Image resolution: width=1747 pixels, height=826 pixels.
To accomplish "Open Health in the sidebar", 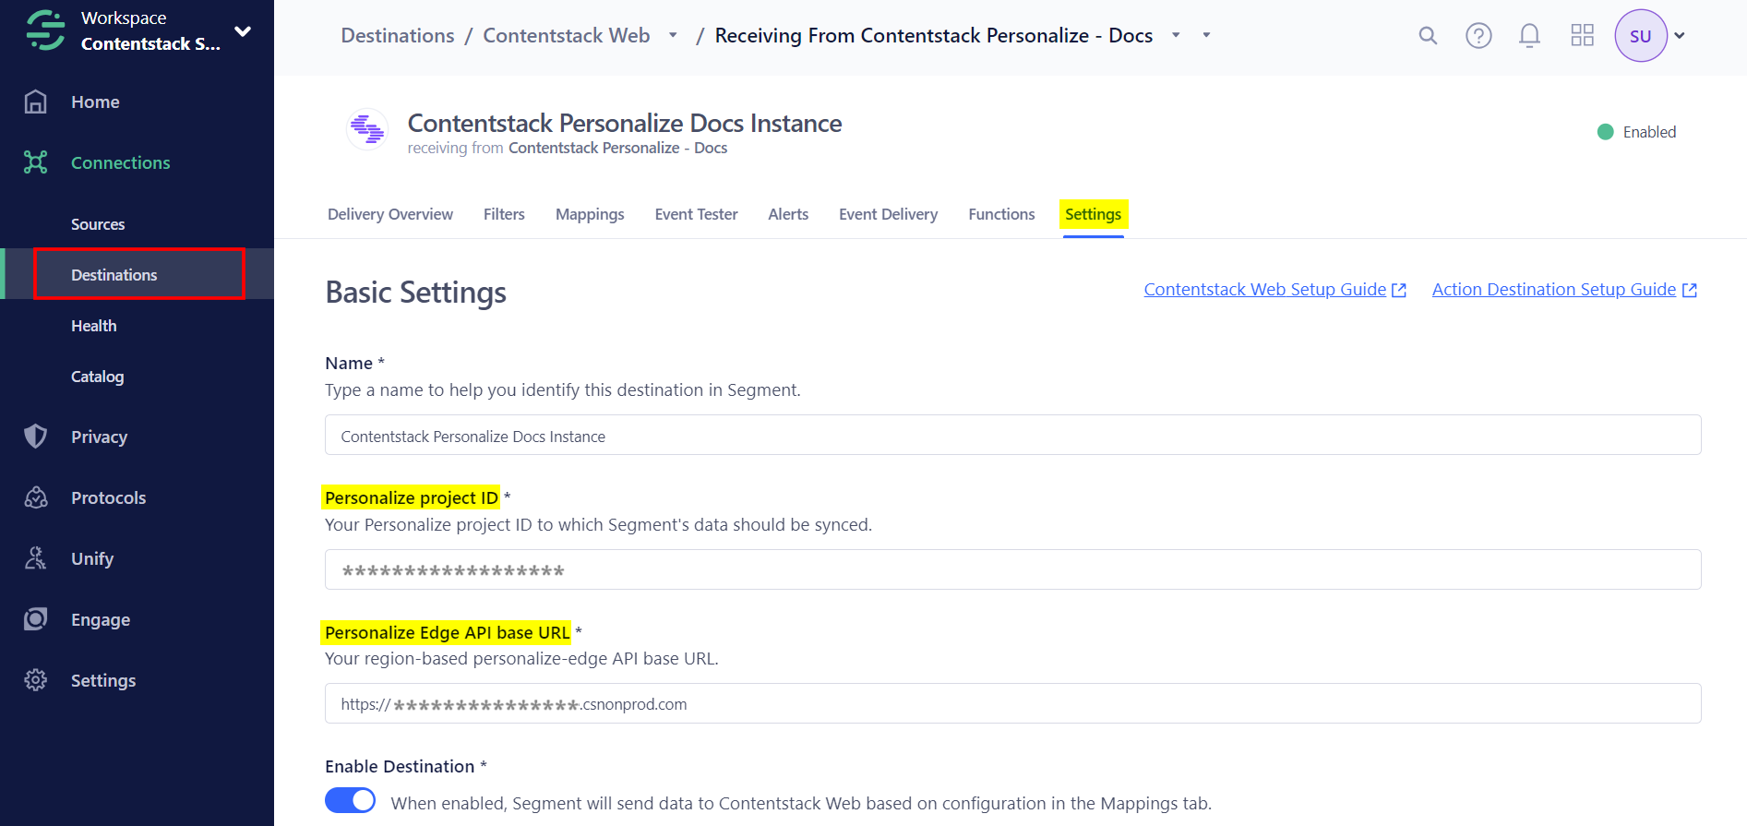I will point(94,326).
